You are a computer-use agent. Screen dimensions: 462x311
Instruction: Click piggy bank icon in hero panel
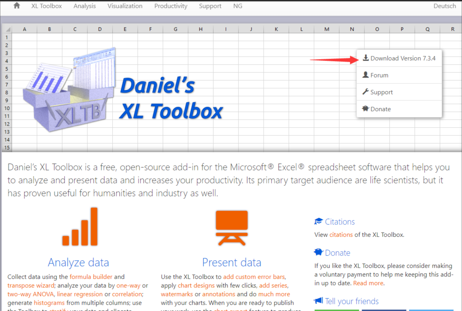pos(365,109)
